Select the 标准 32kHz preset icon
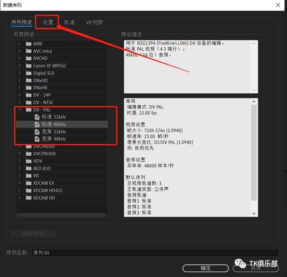 (x=37, y=117)
